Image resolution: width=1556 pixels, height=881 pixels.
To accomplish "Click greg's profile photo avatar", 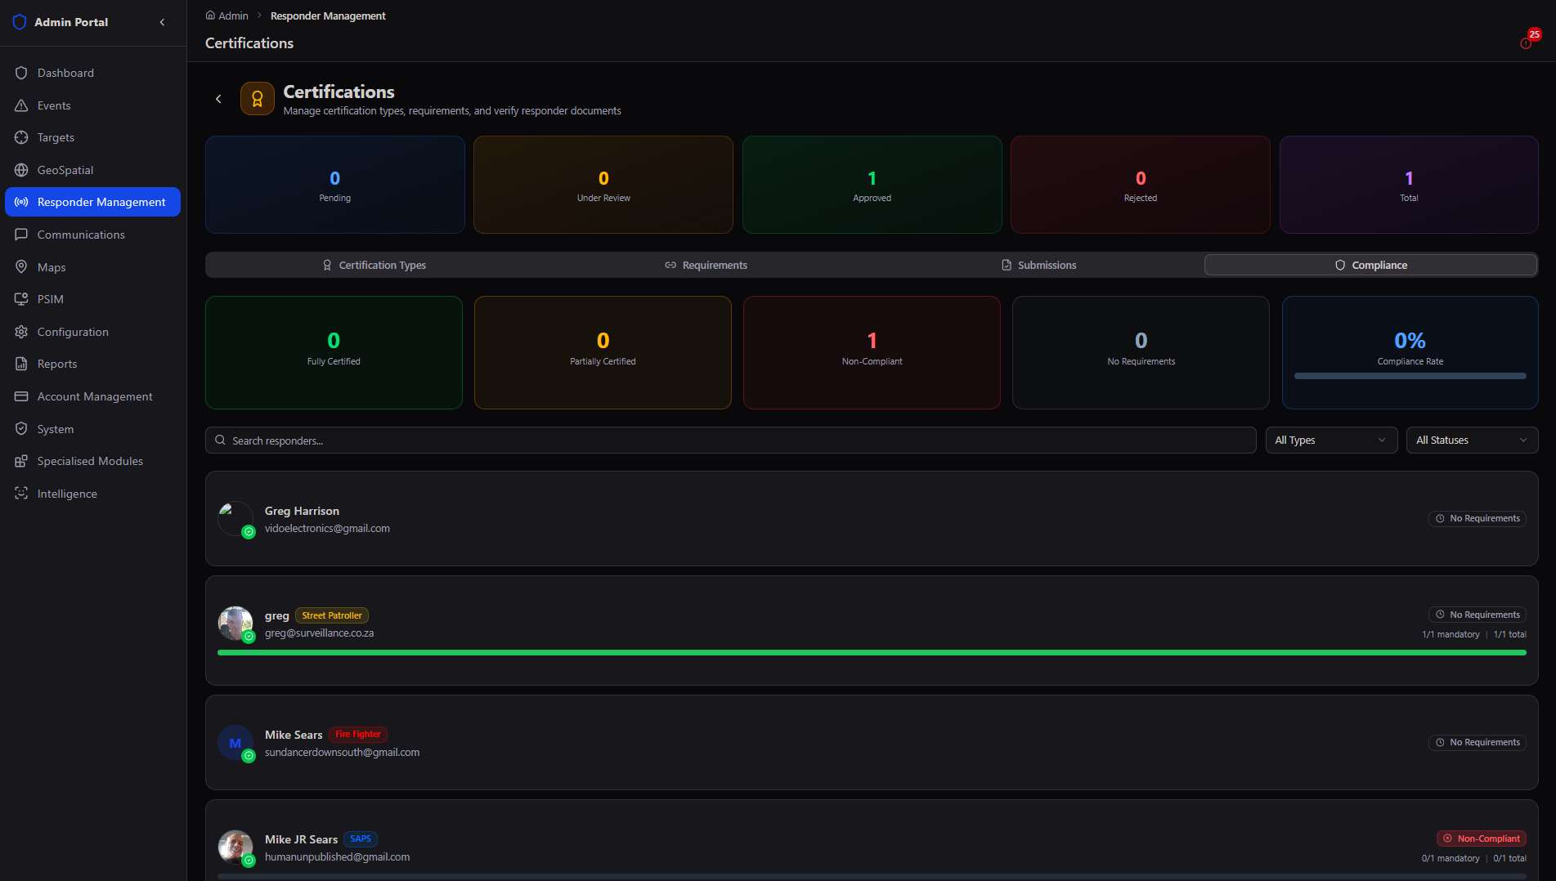I will click(235, 624).
